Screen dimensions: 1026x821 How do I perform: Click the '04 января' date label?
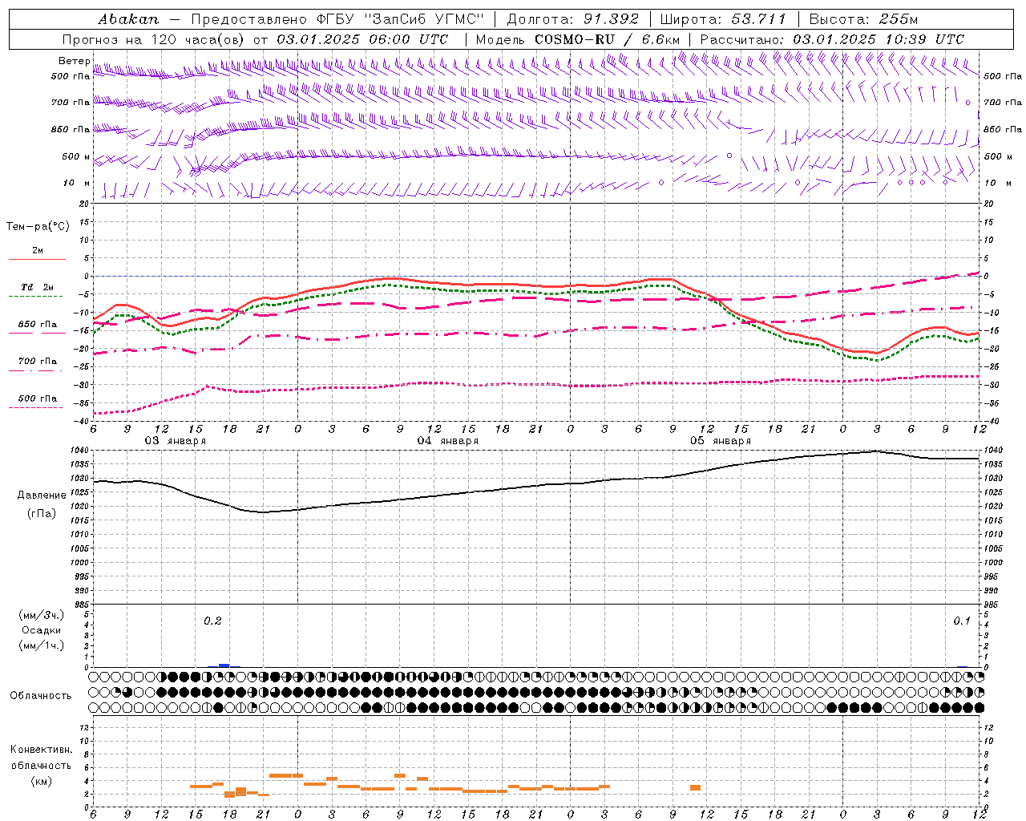point(447,441)
